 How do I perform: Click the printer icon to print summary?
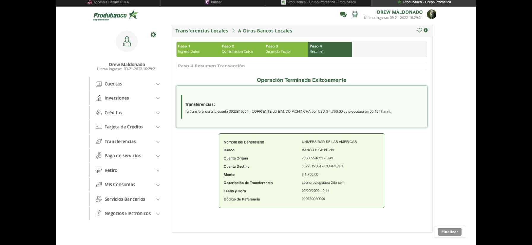pyautogui.click(x=355, y=14)
